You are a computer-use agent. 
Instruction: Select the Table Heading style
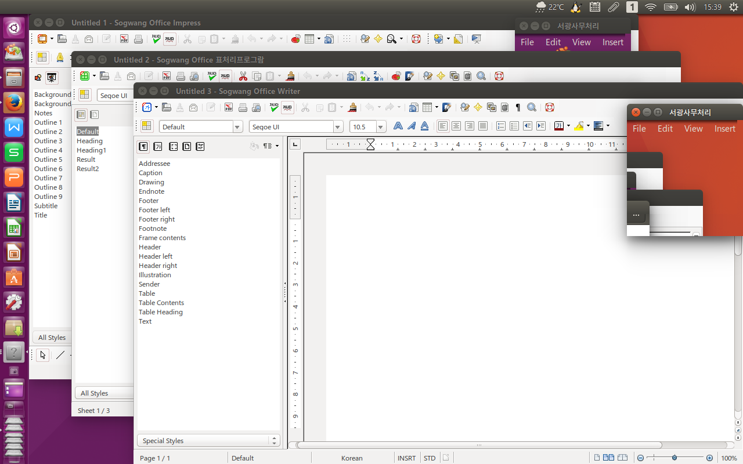(161, 312)
